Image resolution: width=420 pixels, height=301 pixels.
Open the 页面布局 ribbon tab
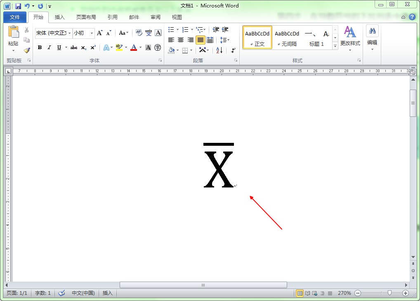(86, 17)
